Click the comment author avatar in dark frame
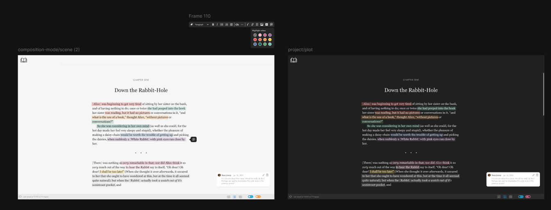 click(x=489, y=175)
